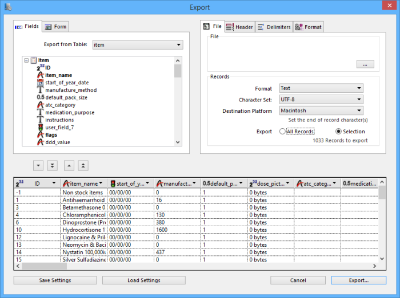Click the browse file ellipsis button

coord(365,64)
